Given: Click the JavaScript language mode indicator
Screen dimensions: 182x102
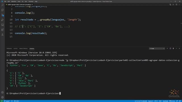Looking at the screenshot, I should tap(166, 101).
